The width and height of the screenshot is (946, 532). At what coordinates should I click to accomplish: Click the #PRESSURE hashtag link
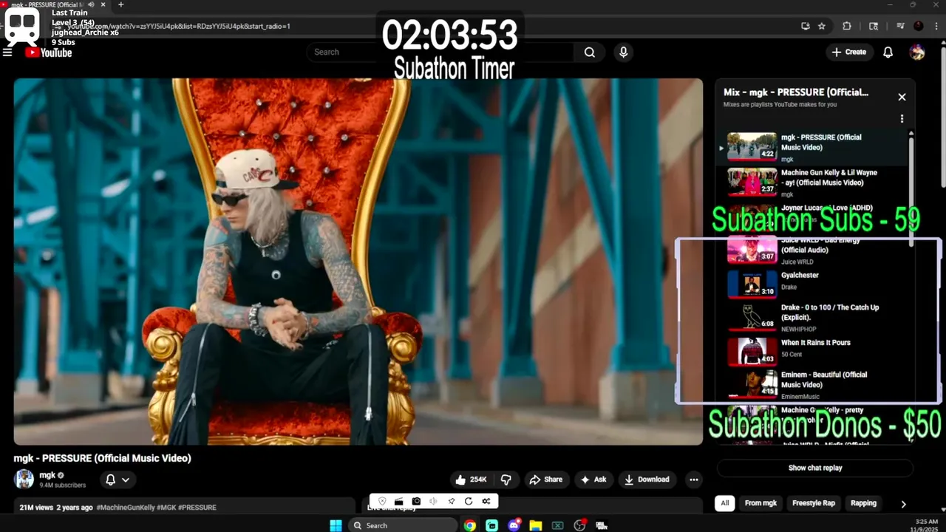[x=197, y=508]
